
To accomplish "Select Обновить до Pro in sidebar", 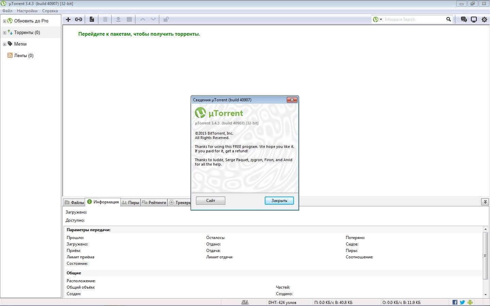I will (x=31, y=21).
